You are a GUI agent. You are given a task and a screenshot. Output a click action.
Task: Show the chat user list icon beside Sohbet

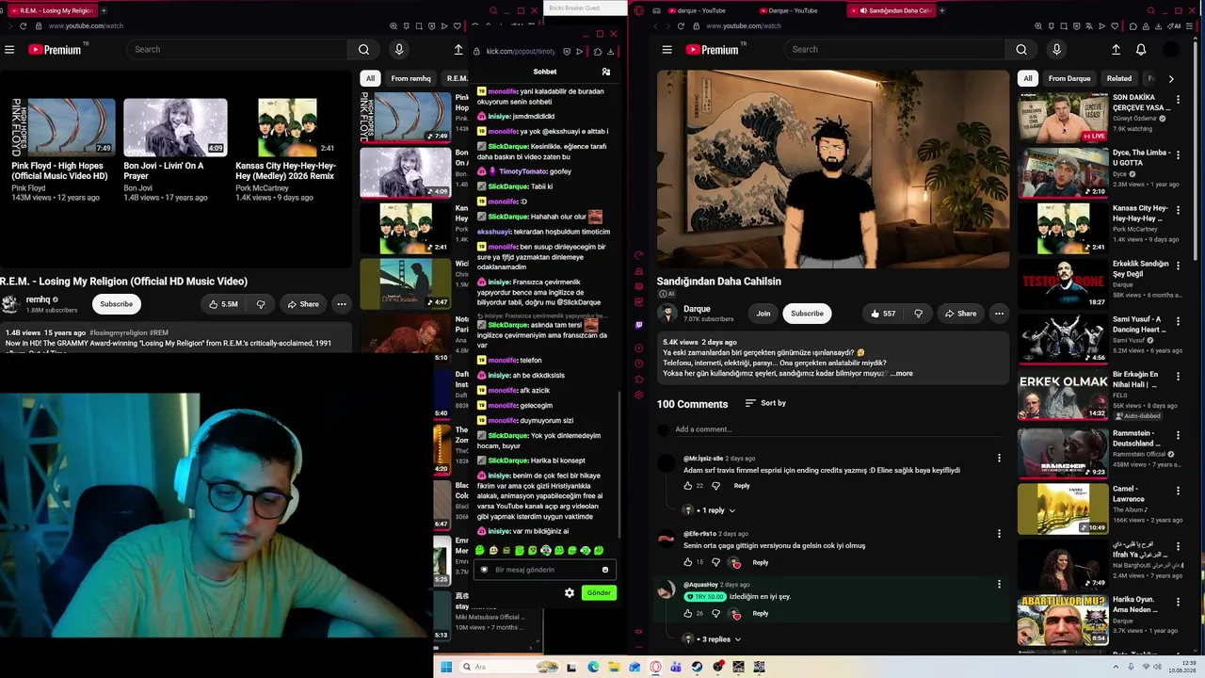tap(606, 72)
